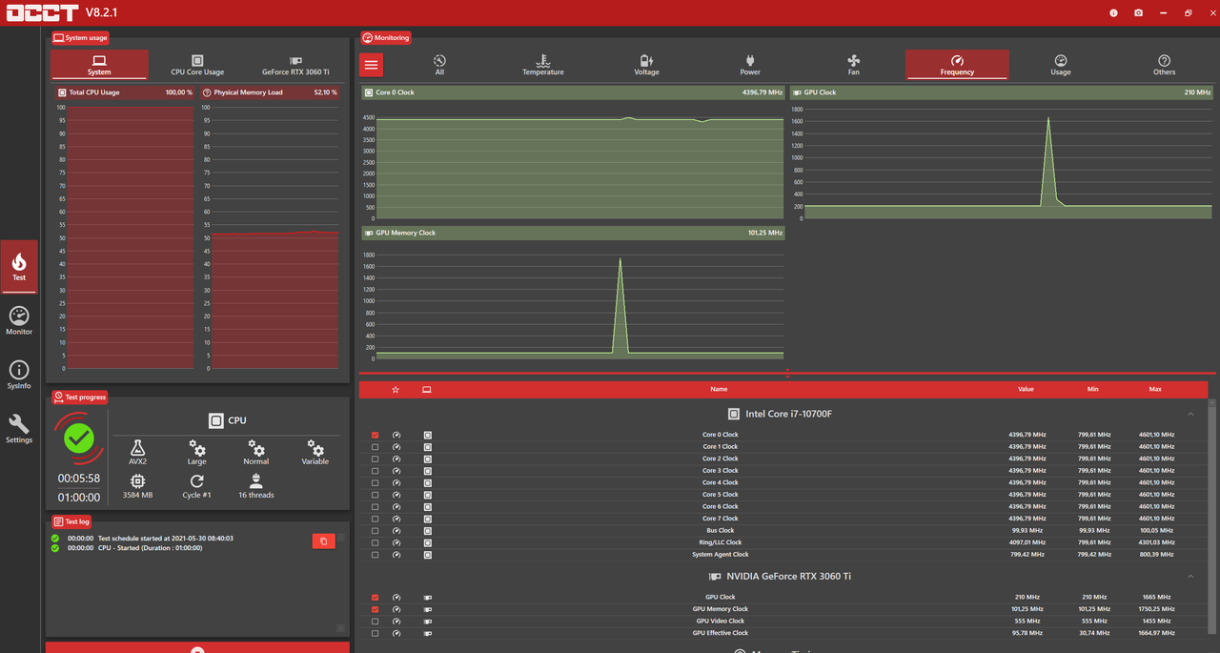Screen dimensions: 1220x653
Task: Select the Voltage monitoring tab
Action: pos(646,65)
